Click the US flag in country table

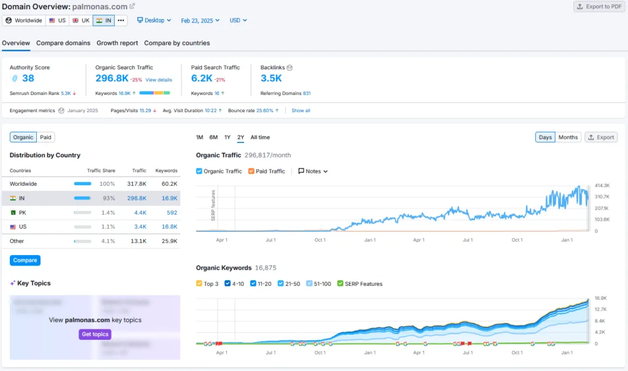[13, 227]
